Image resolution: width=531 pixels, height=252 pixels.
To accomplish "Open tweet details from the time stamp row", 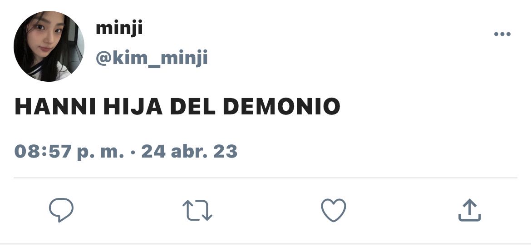I will (x=126, y=151).
